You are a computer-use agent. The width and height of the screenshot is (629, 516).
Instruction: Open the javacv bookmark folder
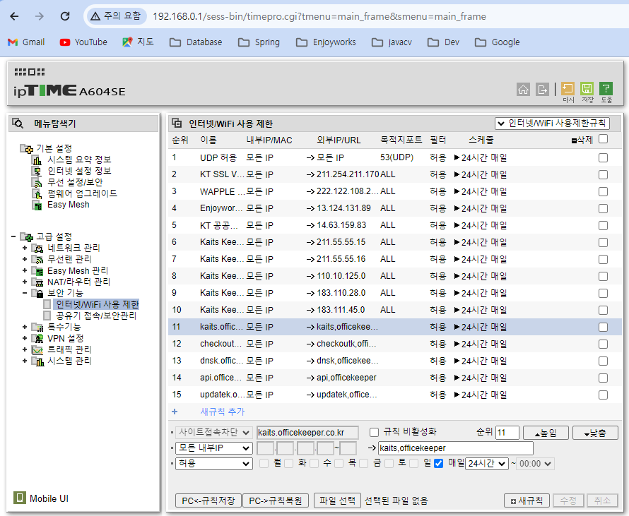[x=392, y=42]
